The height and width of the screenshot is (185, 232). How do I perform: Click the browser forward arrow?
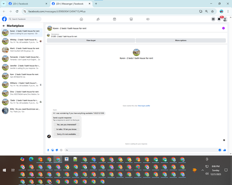[x=10, y=12]
